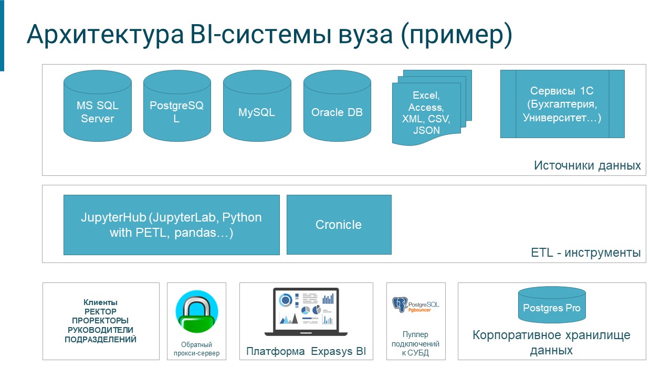This screenshot has height=378, width=672.
Task: Select the Обратный прокси-сервер caption
Action: click(196, 349)
